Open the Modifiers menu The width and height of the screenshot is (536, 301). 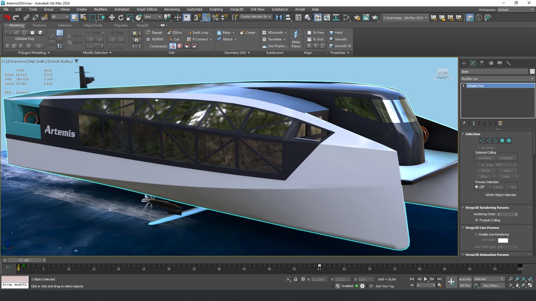[x=100, y=9]
